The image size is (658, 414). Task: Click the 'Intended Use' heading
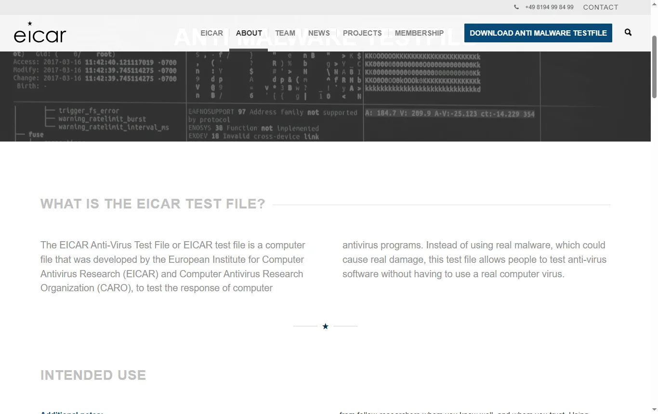click(93, 375)
